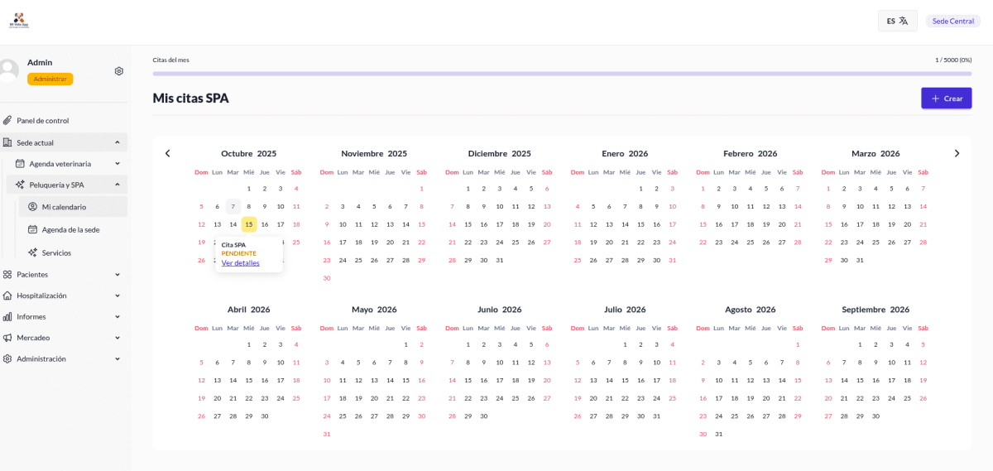Click the Panel de control icon
Viewport: 993px width, 471px height.
tap(7, 121)
